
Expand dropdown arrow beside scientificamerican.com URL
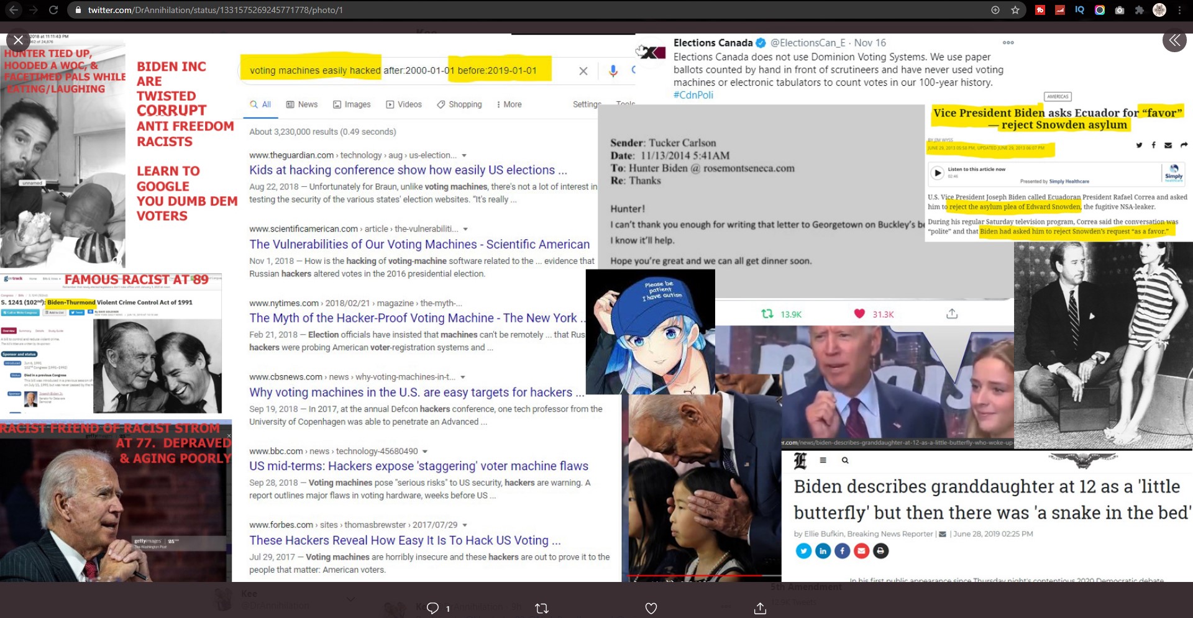tap(465, 229)
